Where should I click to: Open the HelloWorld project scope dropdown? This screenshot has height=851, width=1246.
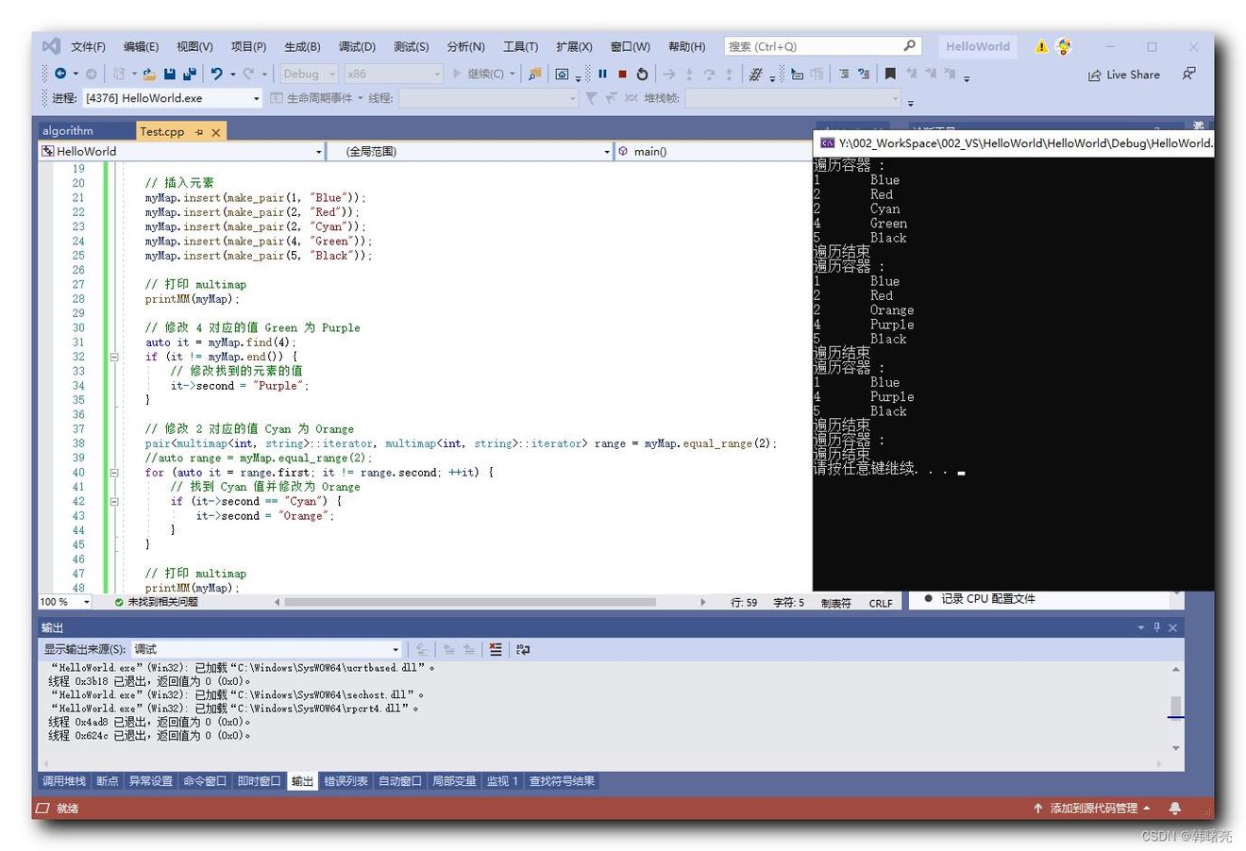pyautogui.click(x=182, y=151)
